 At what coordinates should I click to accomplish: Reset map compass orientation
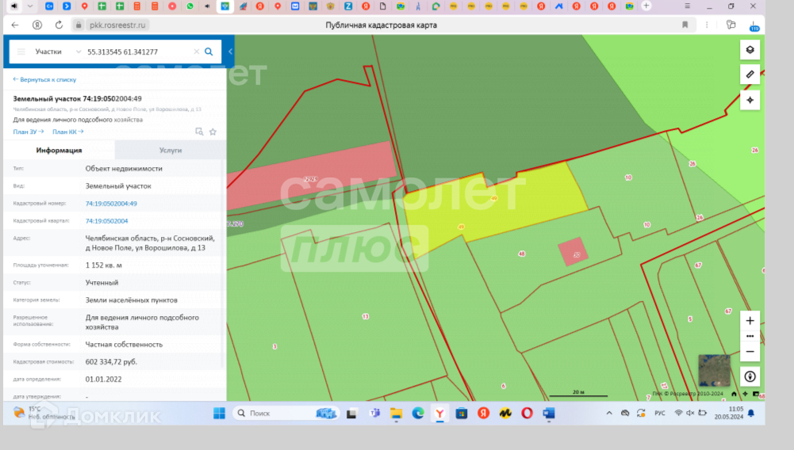pos(750,376)
